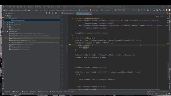171x96 pixels.
Task: Open the app run configuration dropdown
Action: pos(108,10)
